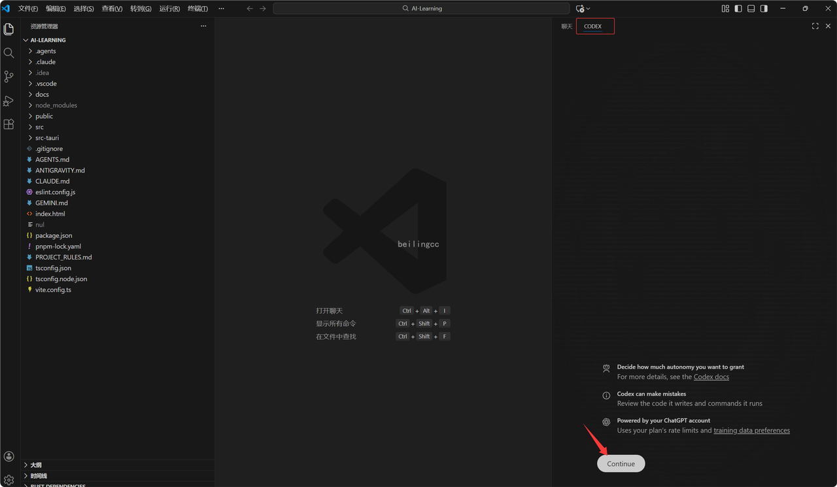Toggle the bottom panel
Image resolution: width=837 pixels, height=487 pixels.
coord(751,8)
